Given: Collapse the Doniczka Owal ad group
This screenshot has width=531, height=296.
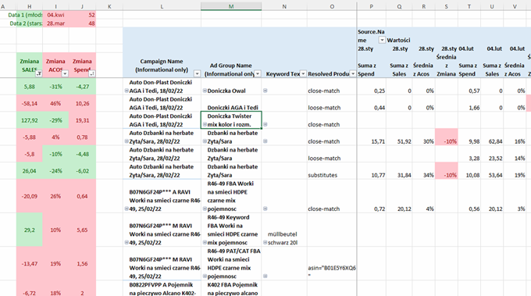Looking at the screenshot, I should pyautogui.click(x=205, y=91).
